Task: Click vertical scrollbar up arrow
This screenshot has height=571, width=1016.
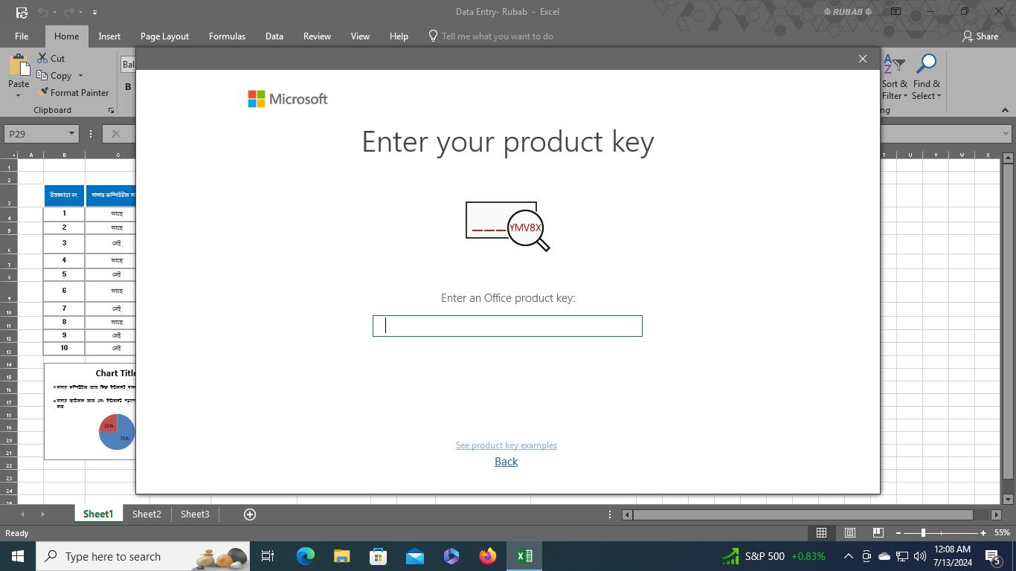Action: (x=1009, y=158)
